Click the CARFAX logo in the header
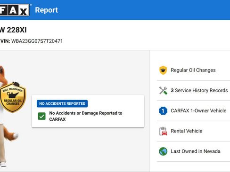The width and height of the screenshot is (230, 172). pos(15,10)
